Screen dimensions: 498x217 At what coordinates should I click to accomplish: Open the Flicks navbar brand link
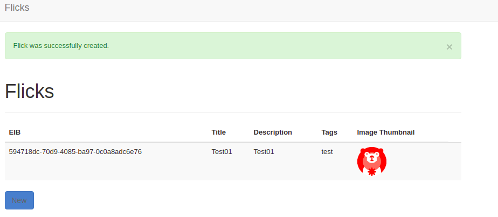(x=17, y=8)
